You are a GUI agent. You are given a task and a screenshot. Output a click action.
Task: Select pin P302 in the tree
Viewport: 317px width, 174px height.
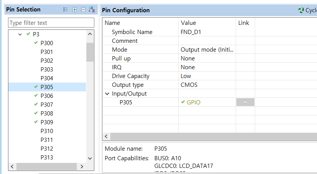[x=47, y=61]
